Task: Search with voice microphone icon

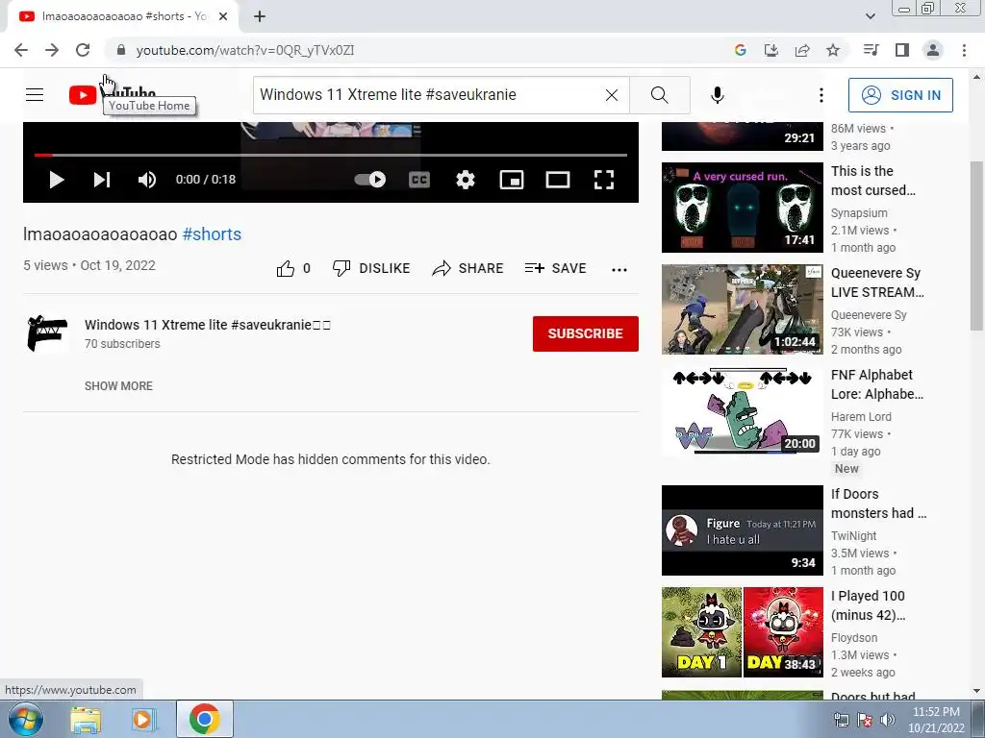Action: [718, 95]
